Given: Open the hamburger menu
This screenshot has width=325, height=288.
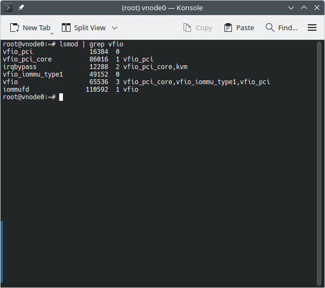Looking at the screenshot, I should tap(312, 28).
